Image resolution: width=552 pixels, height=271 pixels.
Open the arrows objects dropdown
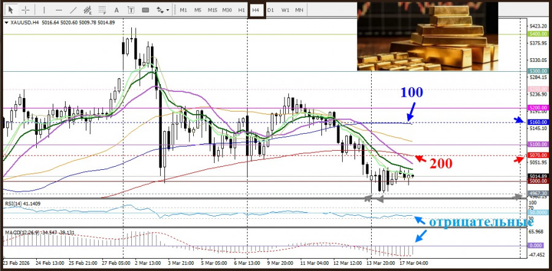[163, 10]
